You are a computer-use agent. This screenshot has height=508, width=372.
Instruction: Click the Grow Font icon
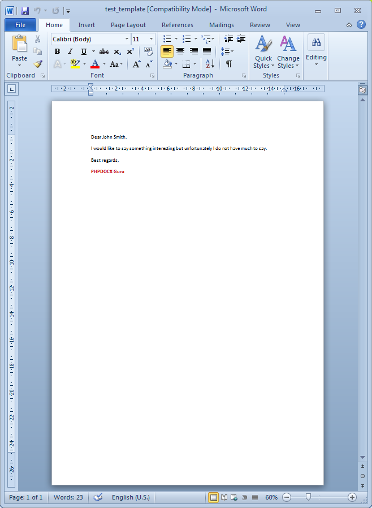(137, 64)
